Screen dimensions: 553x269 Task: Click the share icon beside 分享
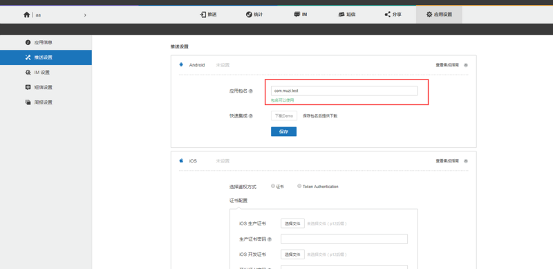[387, 15]
